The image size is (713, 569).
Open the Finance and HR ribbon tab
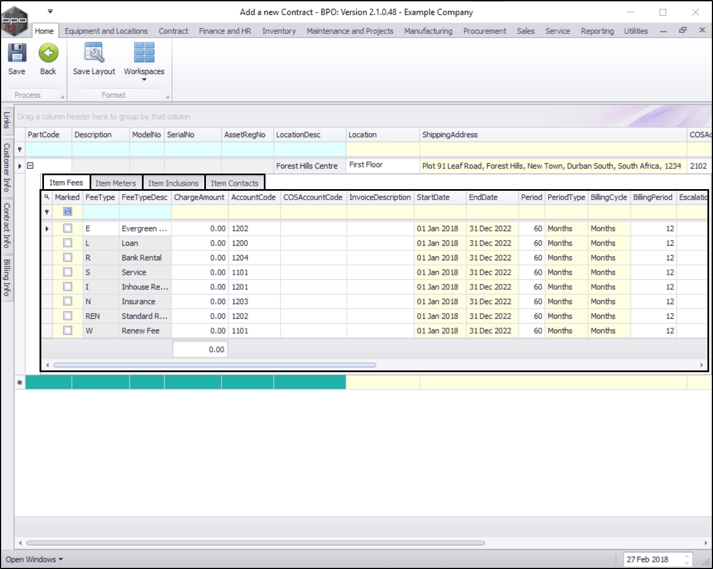point(225,31)
